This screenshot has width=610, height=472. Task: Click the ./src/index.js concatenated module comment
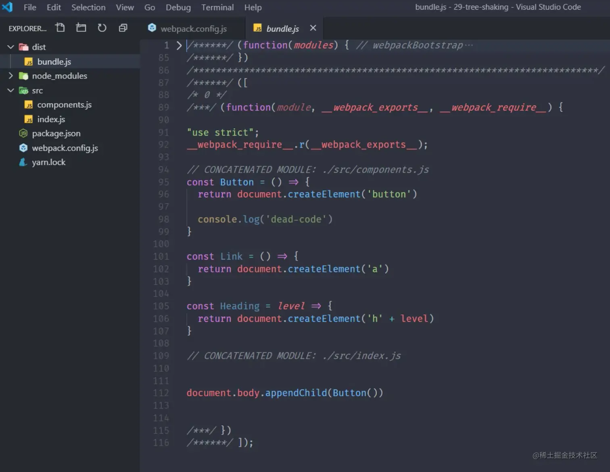[294, 356]
